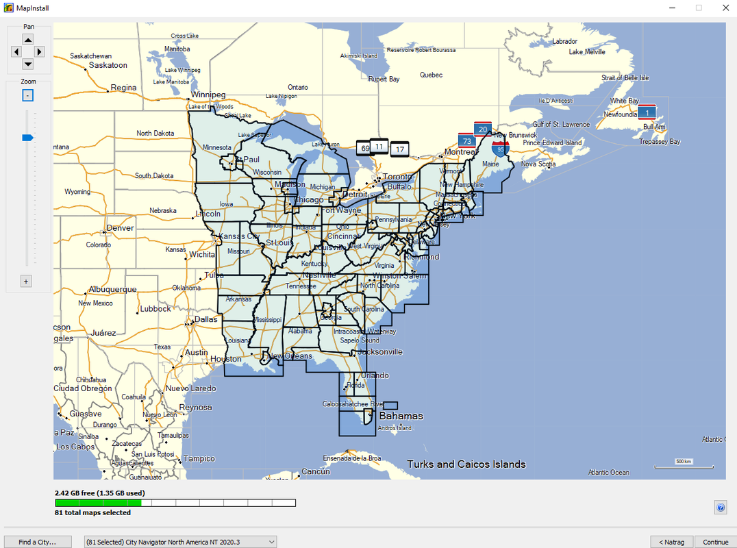The image size is (737, 548).
Task: Click the 2.42 GB free status text
Action: pyautogui.click(x=99, y=493)
